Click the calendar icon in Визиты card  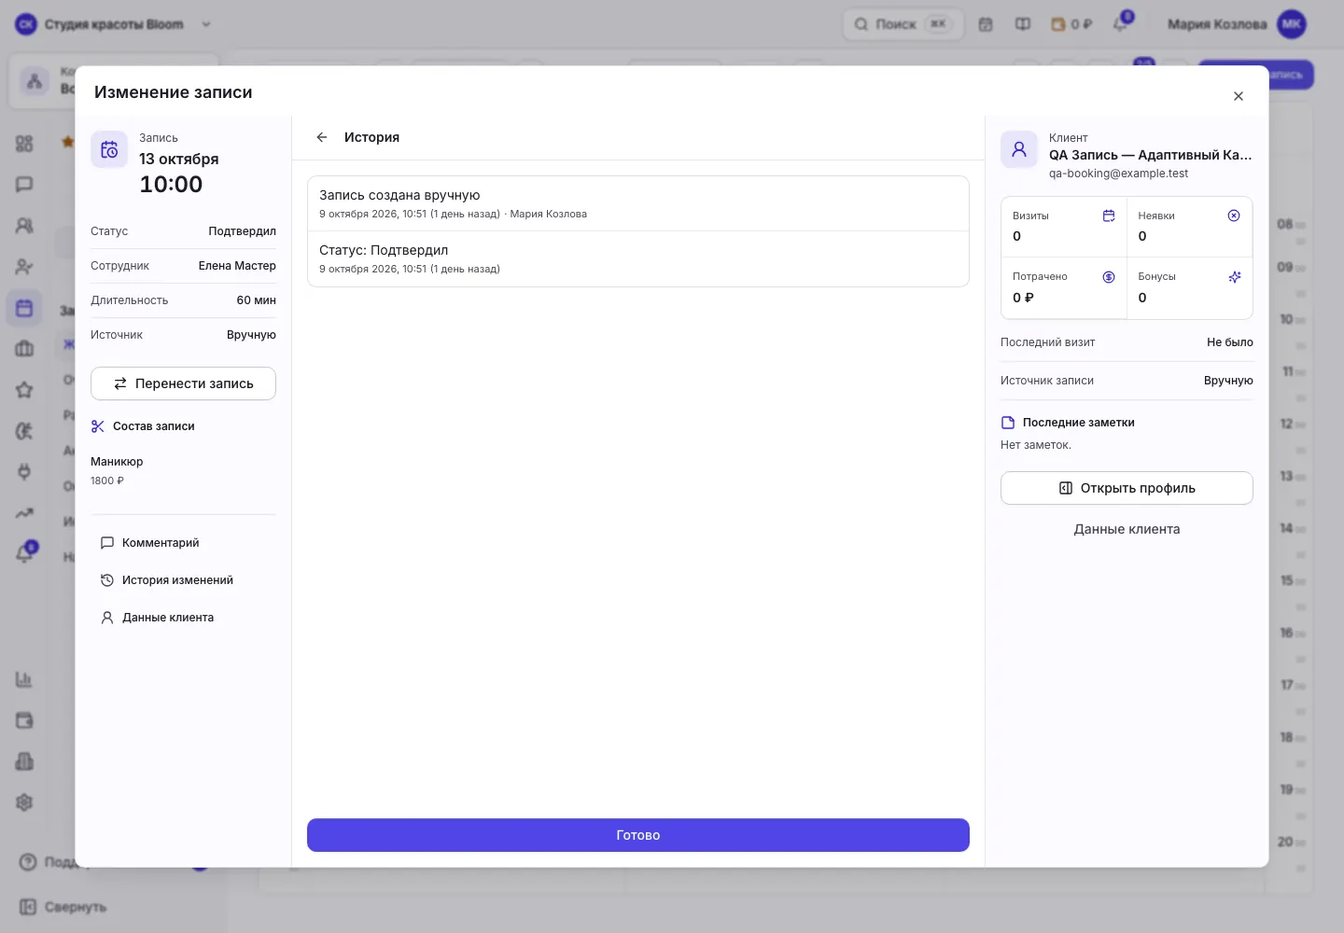coord(1109,216)
